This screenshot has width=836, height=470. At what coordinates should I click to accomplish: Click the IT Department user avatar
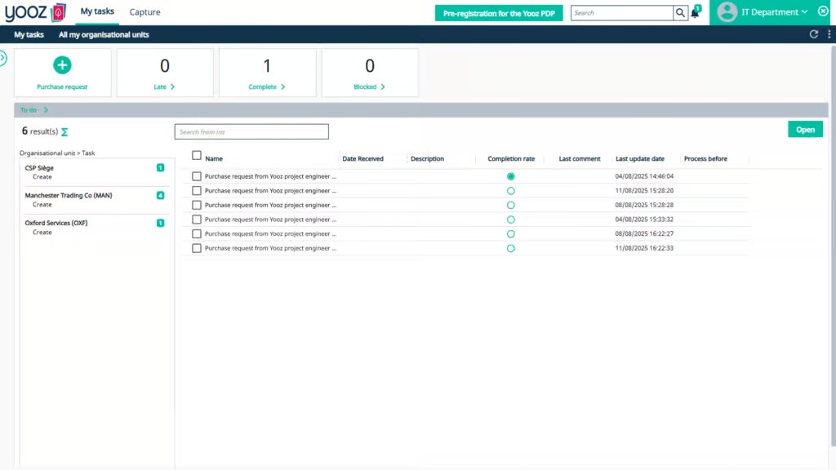727,11
